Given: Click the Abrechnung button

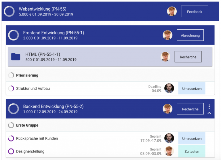Looking at the screenshot, I should (x=190, y=35).
